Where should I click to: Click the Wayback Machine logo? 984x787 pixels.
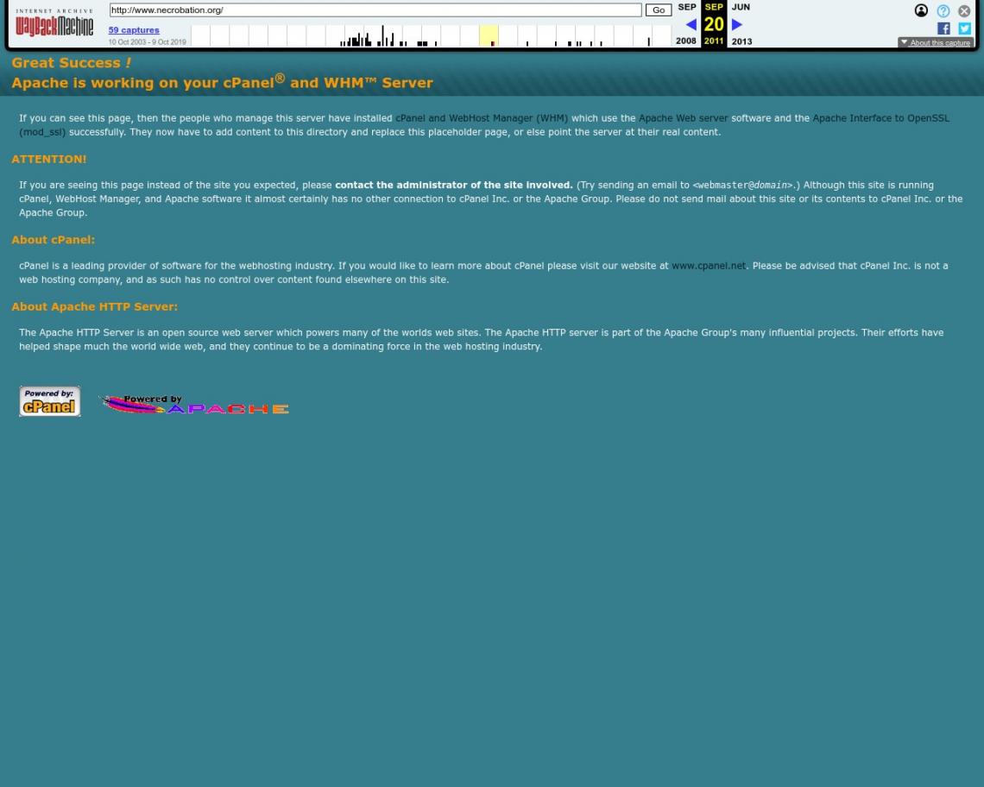(x=54, y=23)
